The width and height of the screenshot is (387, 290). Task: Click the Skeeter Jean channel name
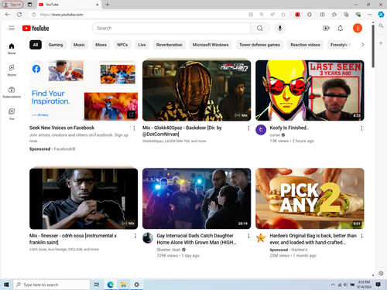pos(169,250)
